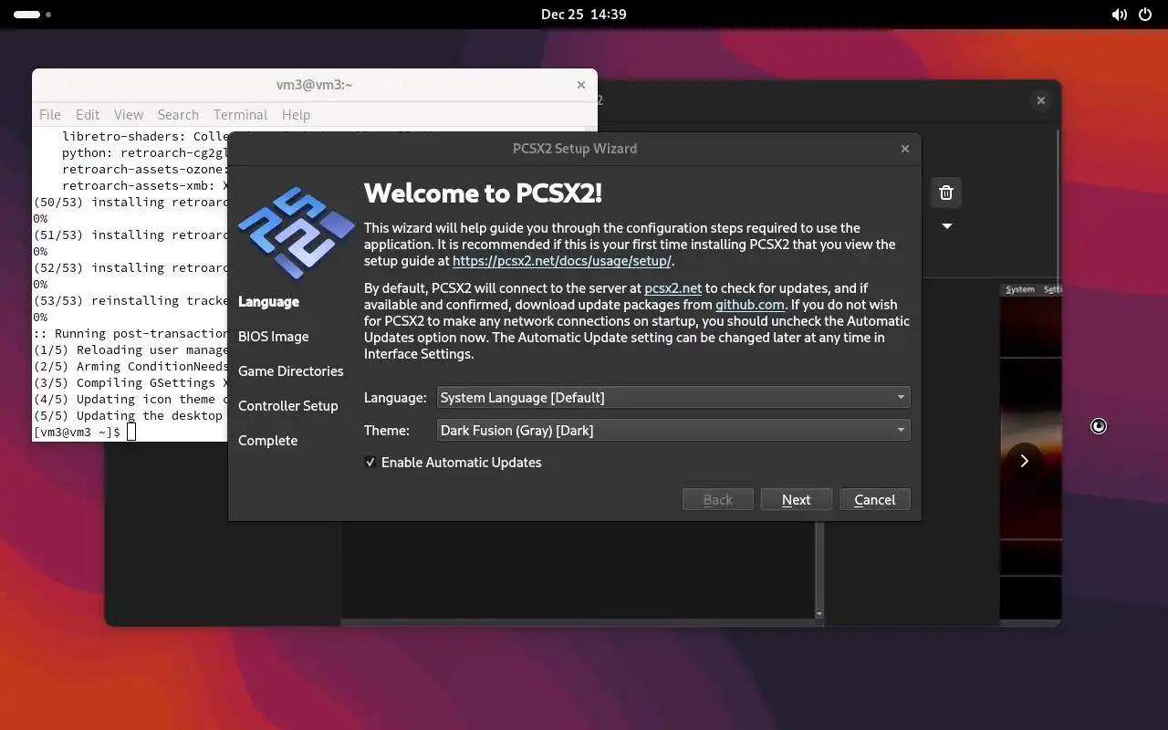
Task: Open the github.com link
Action: click(x=750, y=305)
